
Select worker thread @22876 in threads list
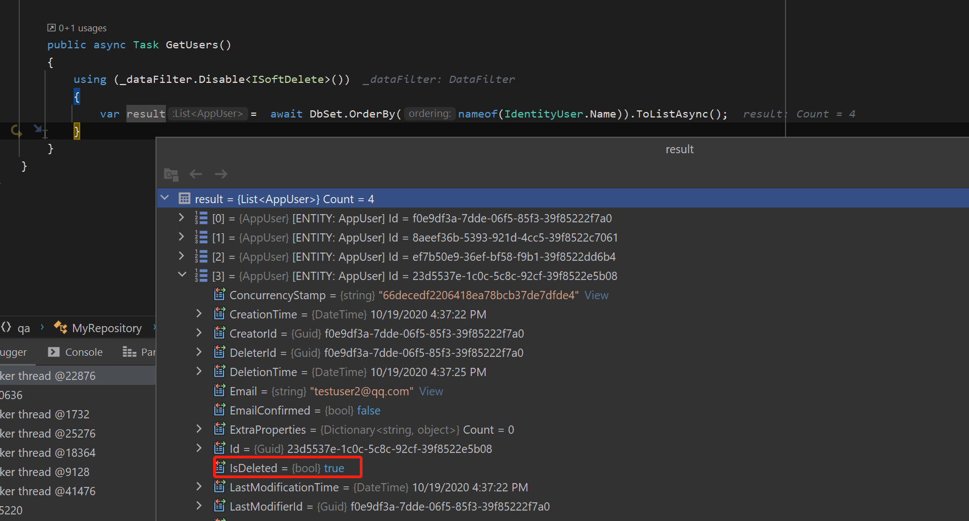[48, 376]
